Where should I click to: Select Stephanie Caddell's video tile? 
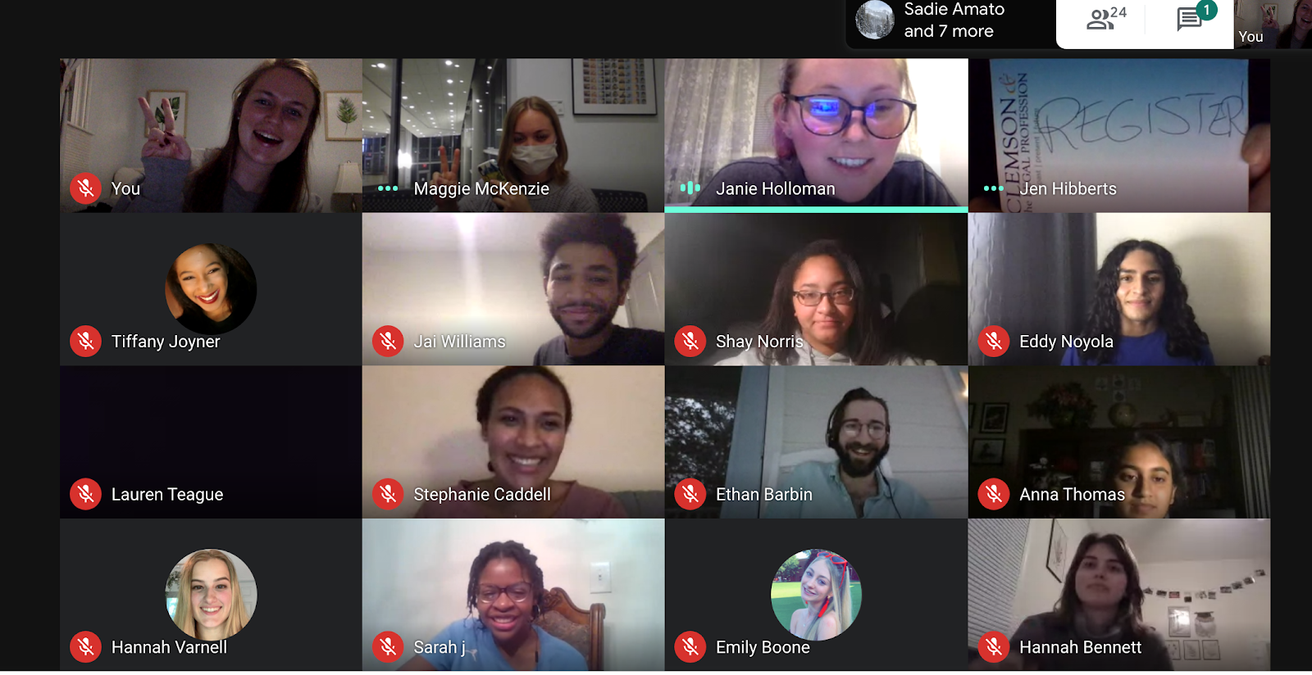point(513,442)
